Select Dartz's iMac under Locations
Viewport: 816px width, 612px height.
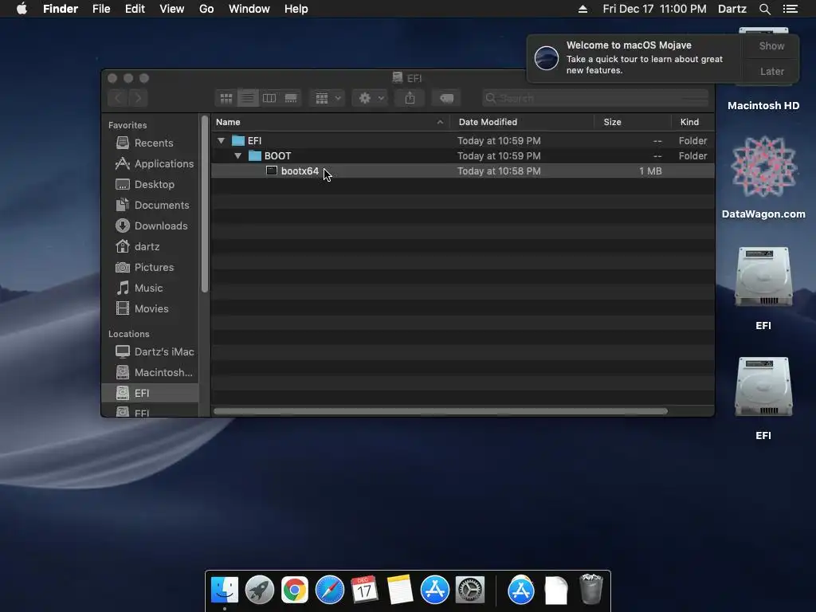(151, 351)
